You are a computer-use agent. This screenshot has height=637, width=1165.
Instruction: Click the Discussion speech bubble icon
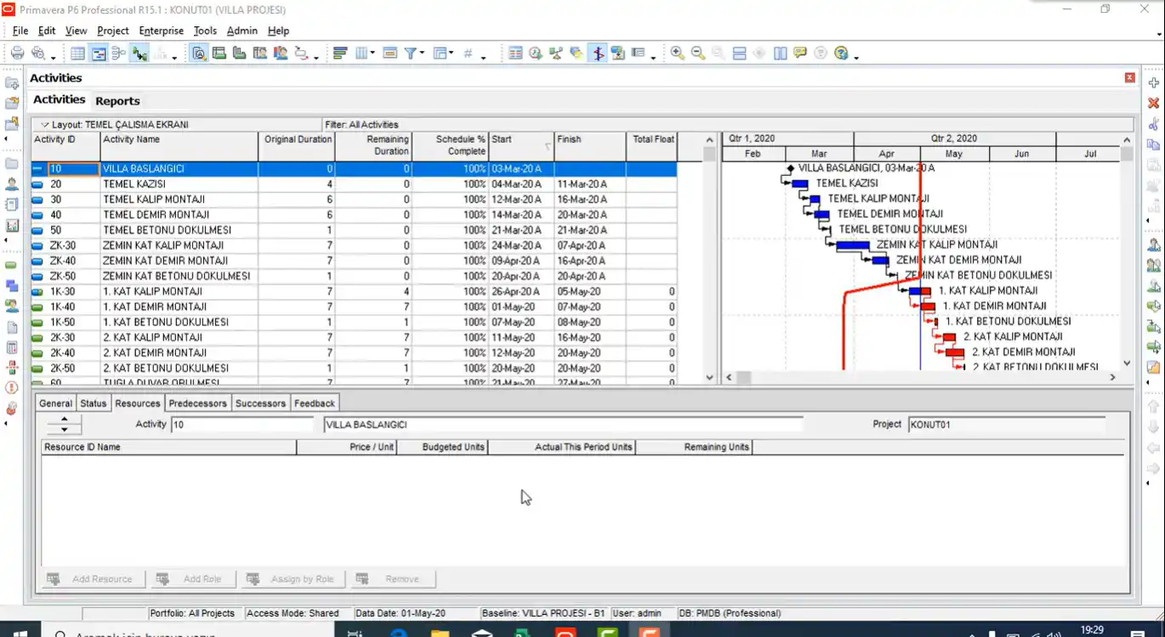point(800,54)
